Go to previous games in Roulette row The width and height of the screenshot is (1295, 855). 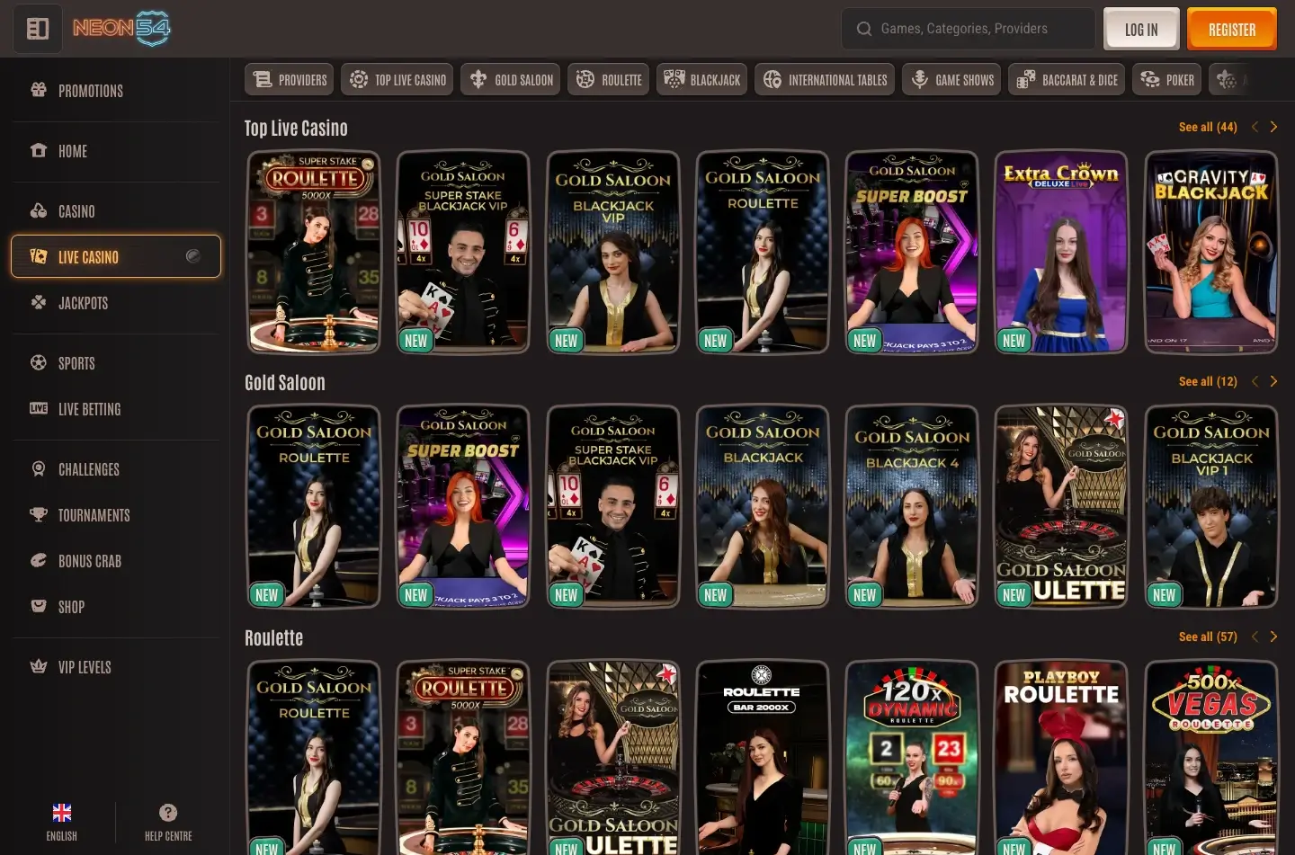pyautogui.click(x=1255, y=637)
